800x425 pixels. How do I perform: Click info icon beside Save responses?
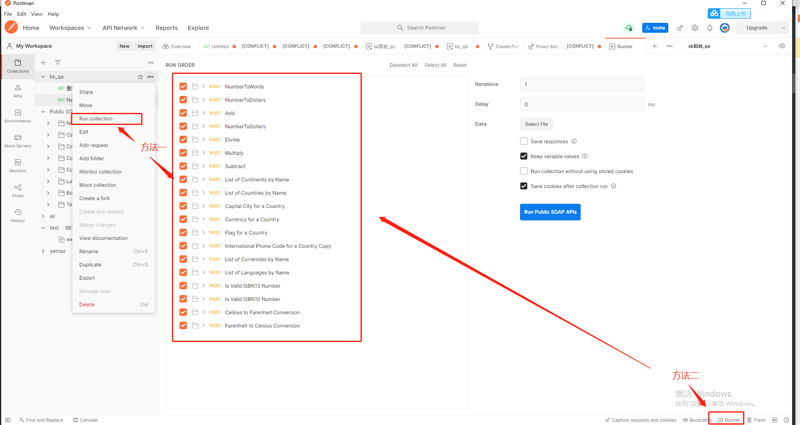pyautogui.click(x=574, y=141)
